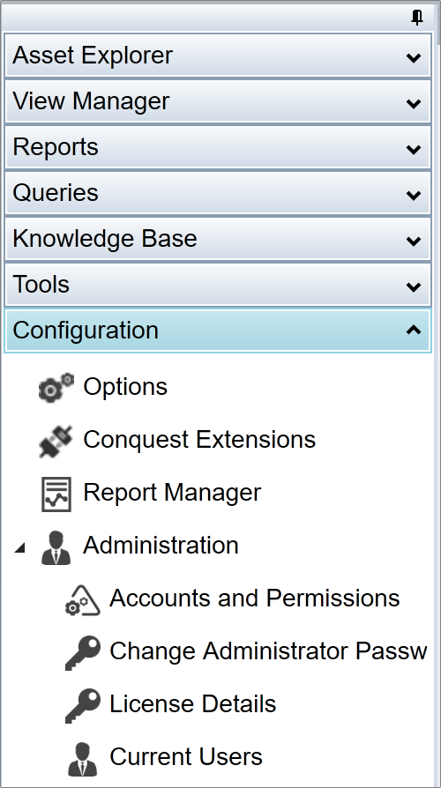This screenshot has width=441, height=788.
Task: Click the key icon beside License Details
Action: coord(83,705)
